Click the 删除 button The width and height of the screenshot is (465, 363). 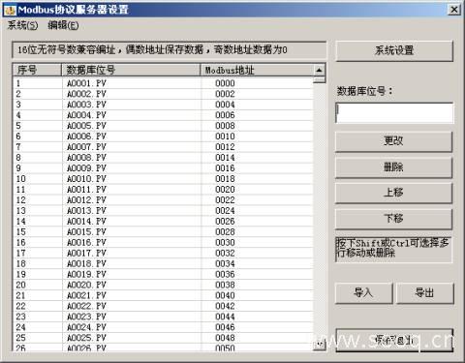(393, 167)
